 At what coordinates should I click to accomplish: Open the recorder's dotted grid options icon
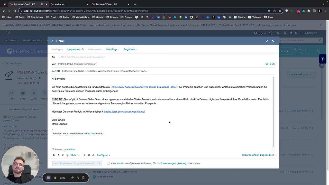[72, 178]
